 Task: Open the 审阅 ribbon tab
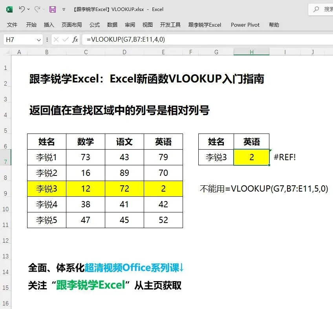[130, 25]
